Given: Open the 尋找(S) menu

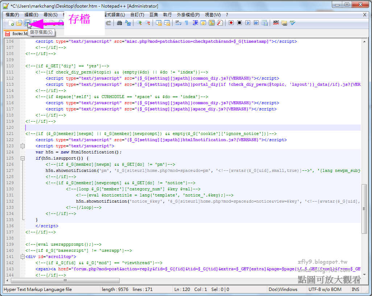Looking at the screenshot, I should (x=50, y=15).
